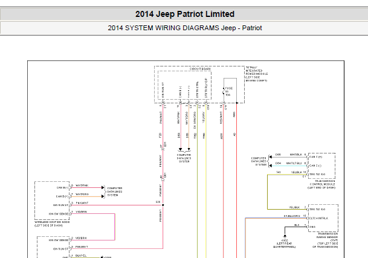
Task: Click vertical 'STRTR CTRL' label in circuit board
Action: (x=197, y=89)
